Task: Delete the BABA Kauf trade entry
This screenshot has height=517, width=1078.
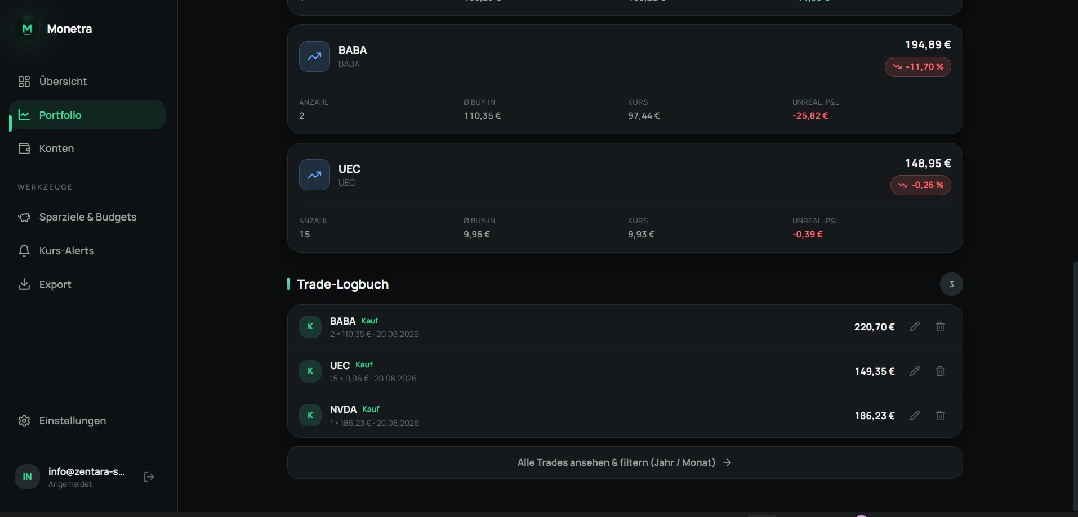Action: click(x=940, y=327)
